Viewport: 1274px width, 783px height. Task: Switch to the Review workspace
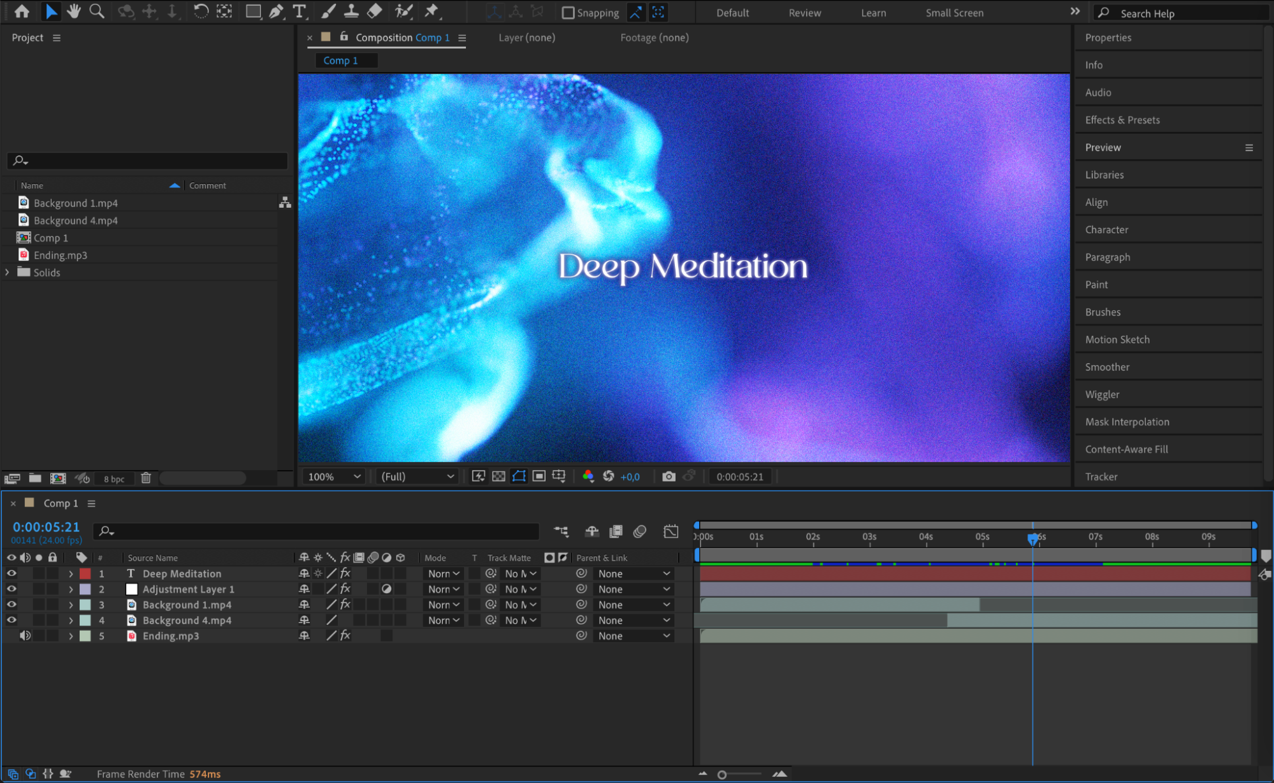(804, 13)
